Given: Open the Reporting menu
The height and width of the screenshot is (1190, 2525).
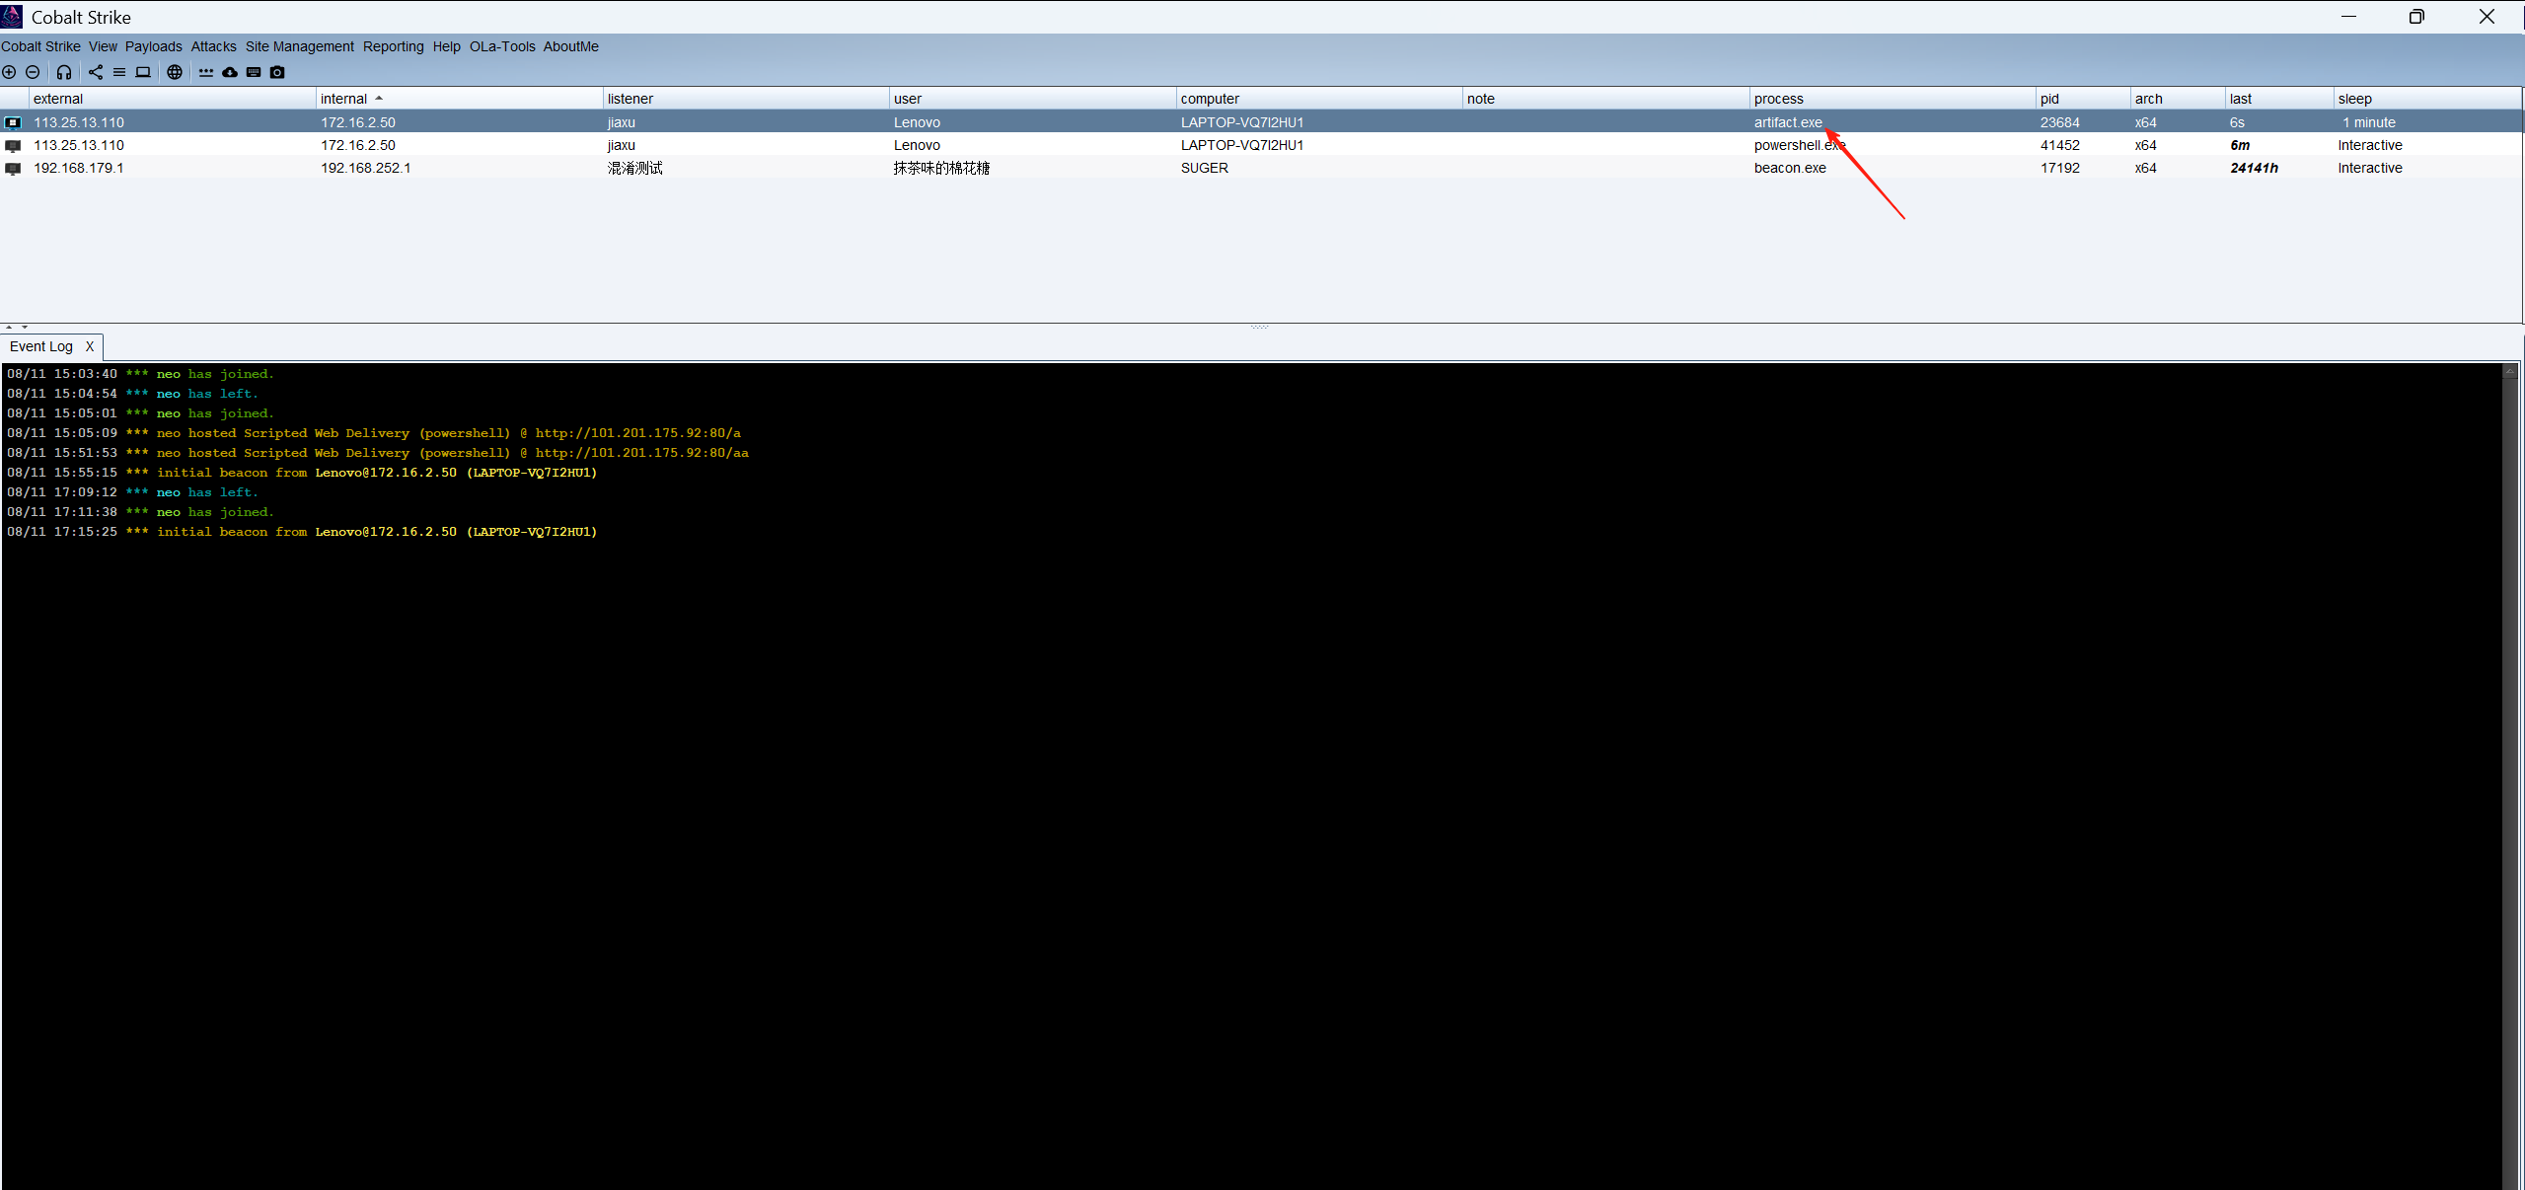Looking at the screenshot, I should coord(393,46).
